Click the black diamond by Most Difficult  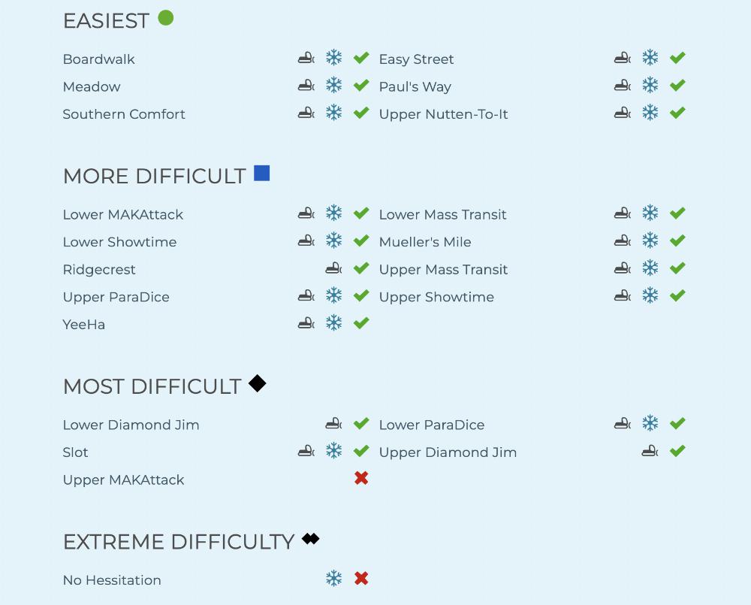(x=258, y=383)
